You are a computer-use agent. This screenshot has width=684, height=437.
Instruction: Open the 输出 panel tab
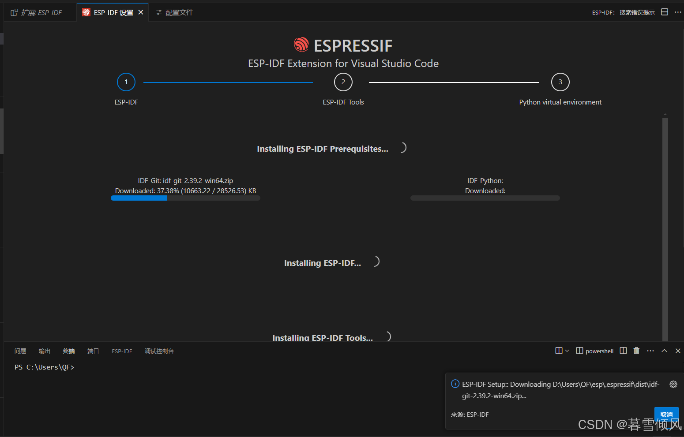(x=45, y=351)
